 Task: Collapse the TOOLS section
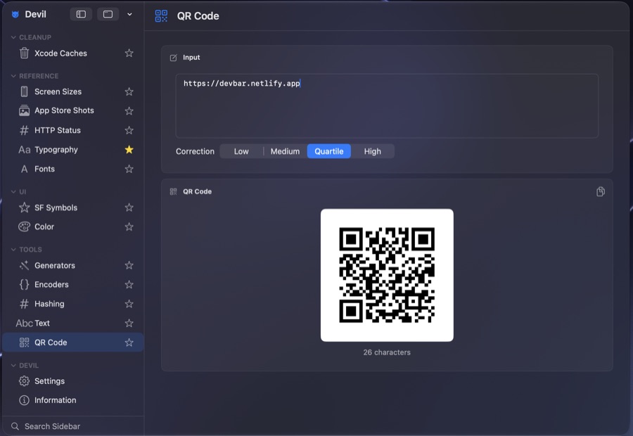pyautogui.click(x=13, y=250)
